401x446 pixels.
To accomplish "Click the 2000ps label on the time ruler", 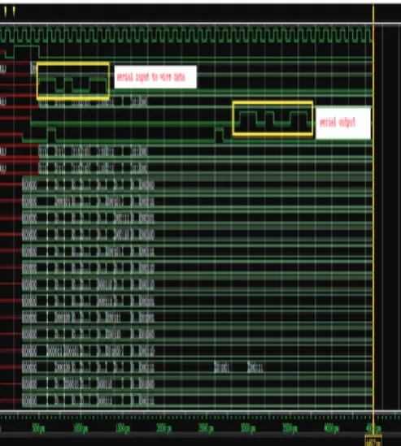I will pos(164,428).
